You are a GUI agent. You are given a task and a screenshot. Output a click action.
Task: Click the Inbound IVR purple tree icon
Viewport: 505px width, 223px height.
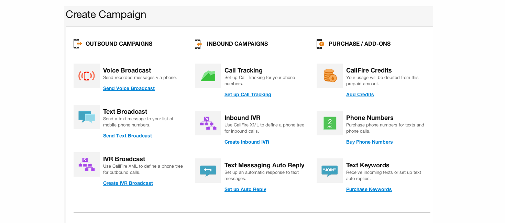(x=208, y=123)
